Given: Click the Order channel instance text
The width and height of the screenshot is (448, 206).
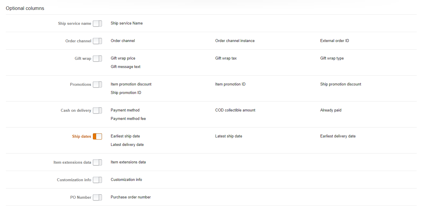Looking at the screenshot, I should coord(235,41).
